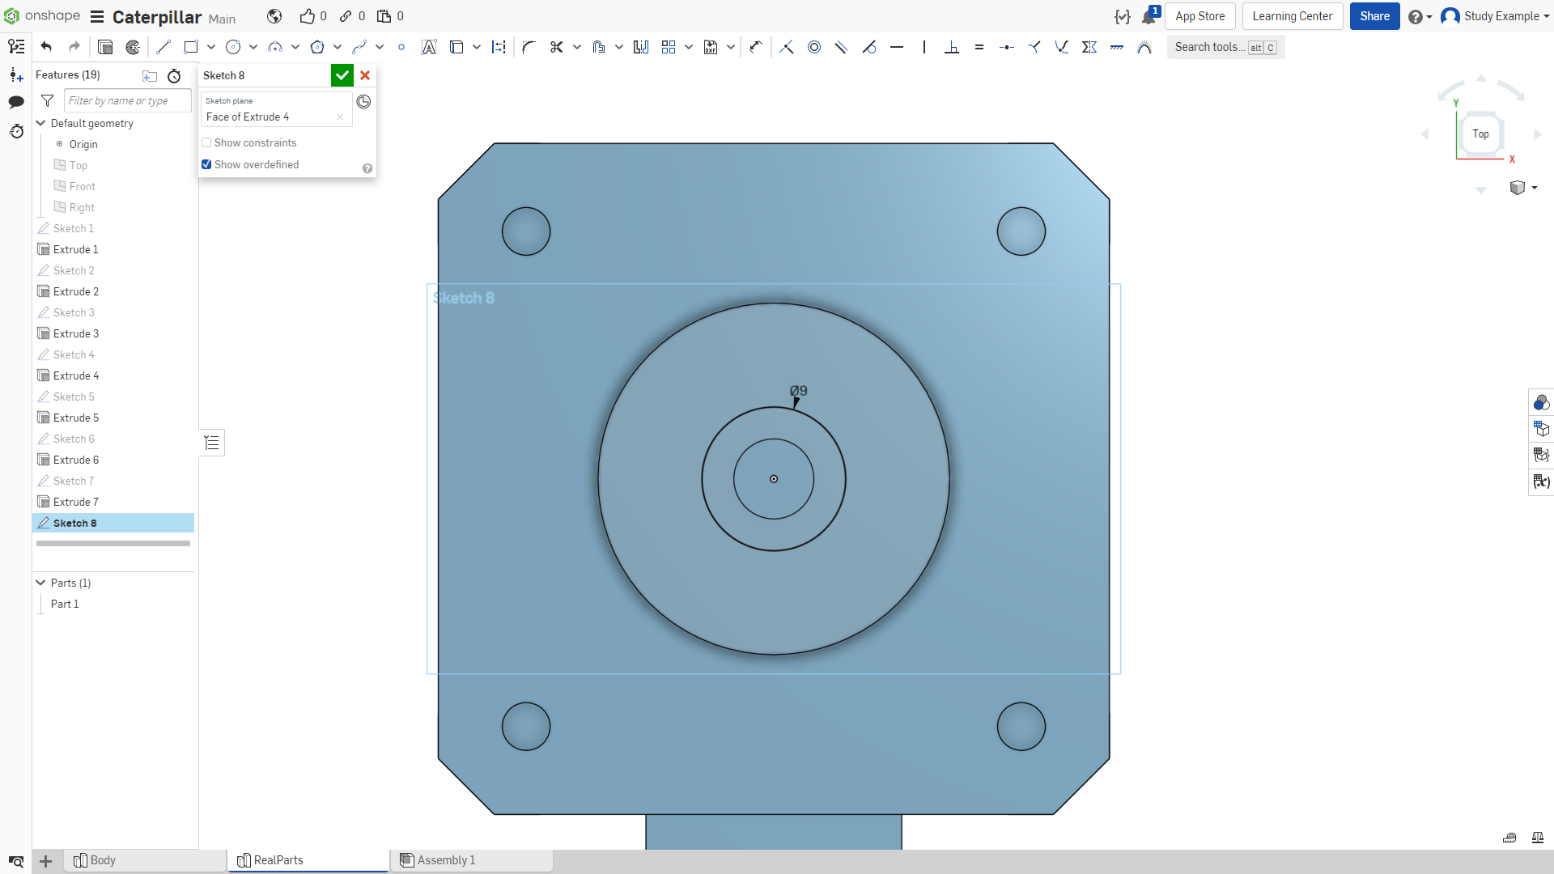Click the Filter by name or type field

[127, 100]
